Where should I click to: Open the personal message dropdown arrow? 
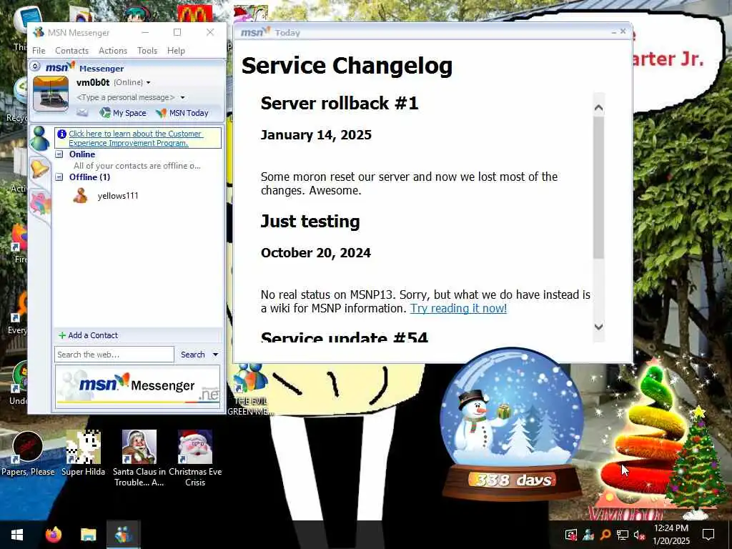point(182,97)
